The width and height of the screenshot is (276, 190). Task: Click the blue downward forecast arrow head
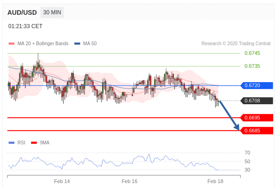237,127
